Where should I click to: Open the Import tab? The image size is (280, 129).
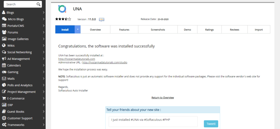pos(259,29)
